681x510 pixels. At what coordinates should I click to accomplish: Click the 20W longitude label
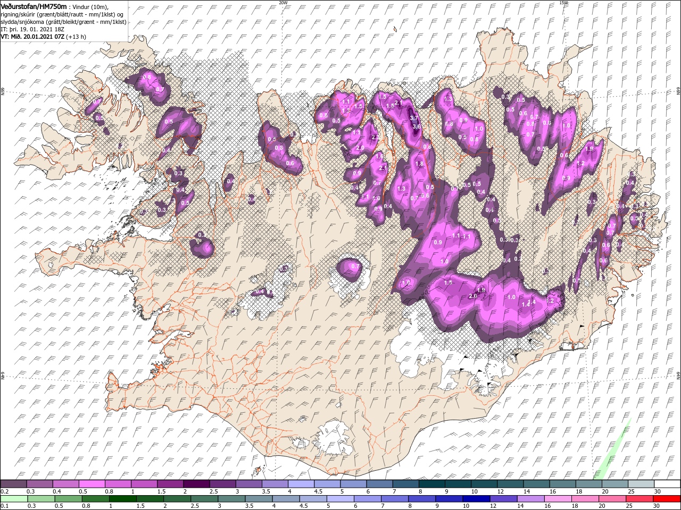tap(284, 3)
